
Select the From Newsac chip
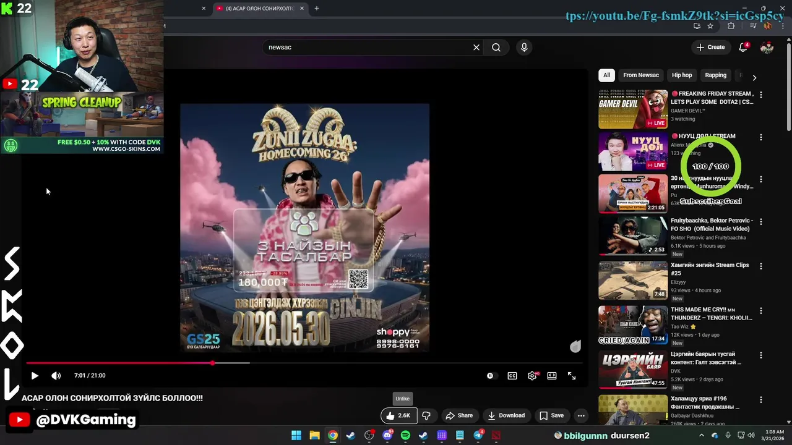[641, 75]
